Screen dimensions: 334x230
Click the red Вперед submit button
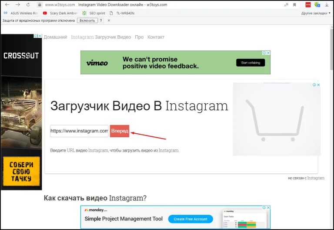coord(120,131)
